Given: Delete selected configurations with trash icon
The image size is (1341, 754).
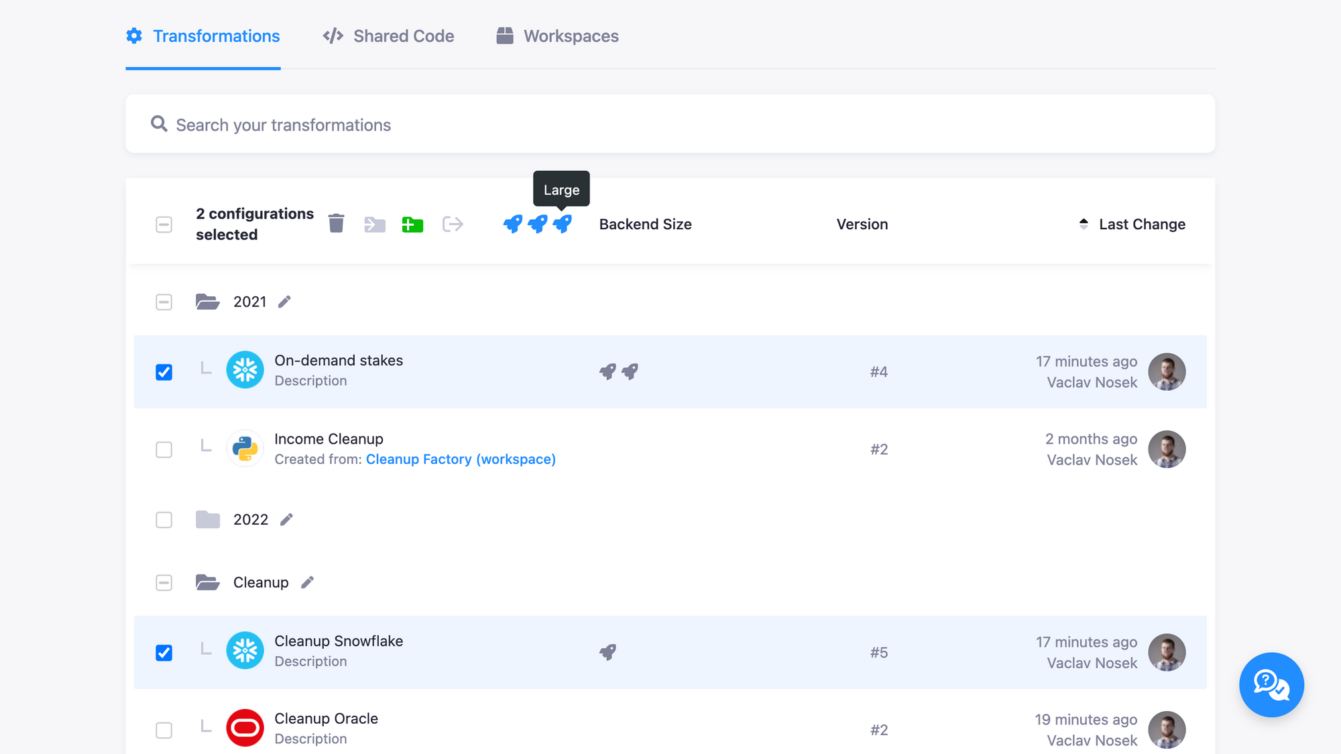Looking at the screenshot, I should pyautogui.click(x=336, y=224).
